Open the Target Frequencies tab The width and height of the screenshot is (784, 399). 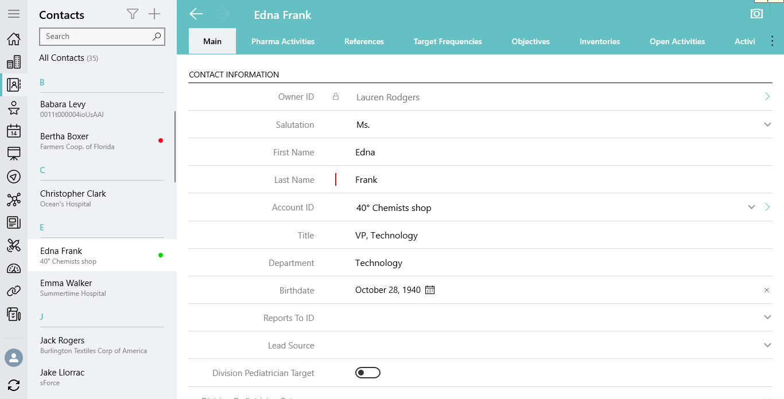point(448,41)
